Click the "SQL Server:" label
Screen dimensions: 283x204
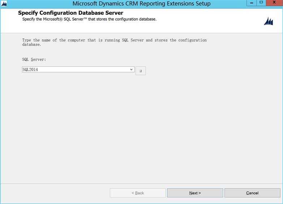(34, 60)
